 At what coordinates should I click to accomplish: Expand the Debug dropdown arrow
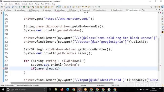click(x=22, y=7)
